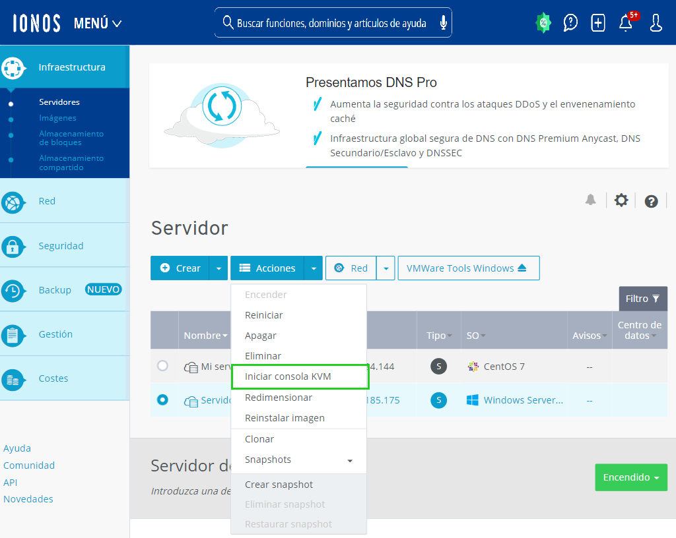Select the Windows Server radio button
676x538 pixels.
click(x=162, y=400)
